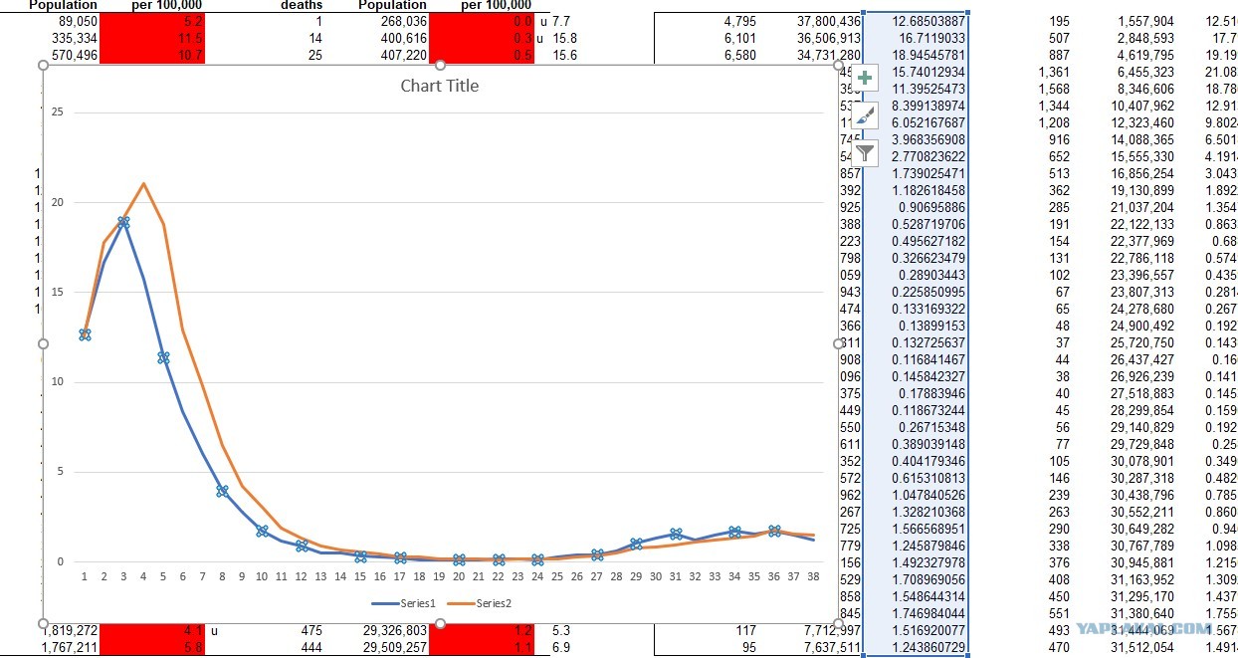Select the horizontal axis label 38

tap(812, 576)
